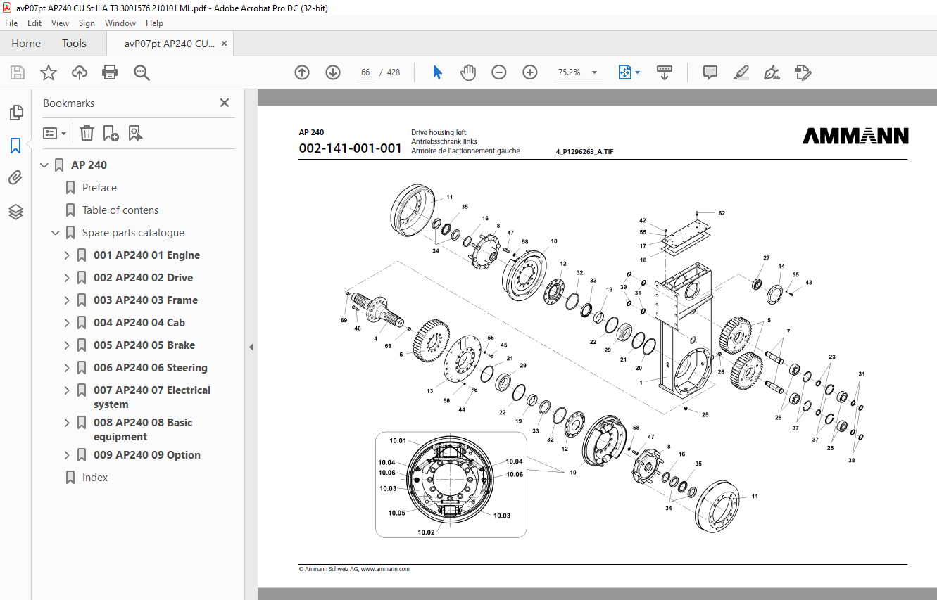The image size is (937, 600).
Task: Star this file as a favorite
Action: click(x=49, y=72)
